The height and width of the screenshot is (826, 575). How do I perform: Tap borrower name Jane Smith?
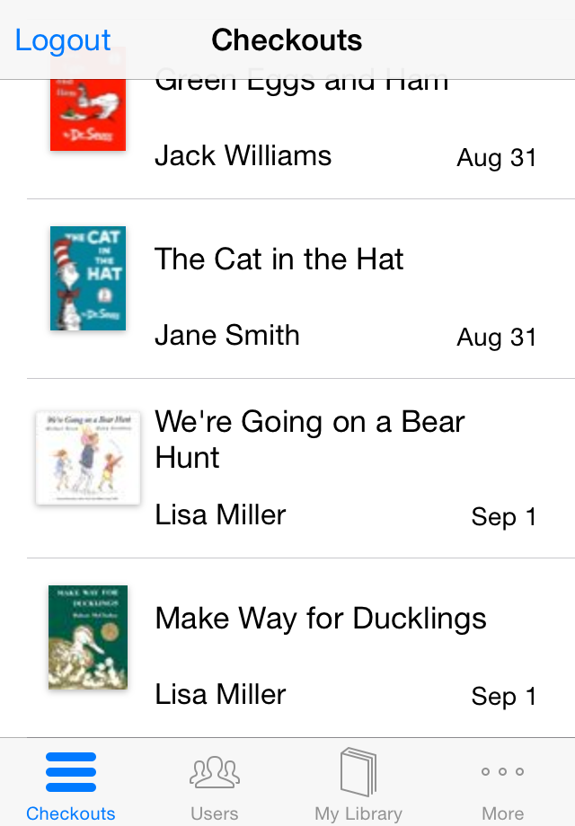pos(227,336)
